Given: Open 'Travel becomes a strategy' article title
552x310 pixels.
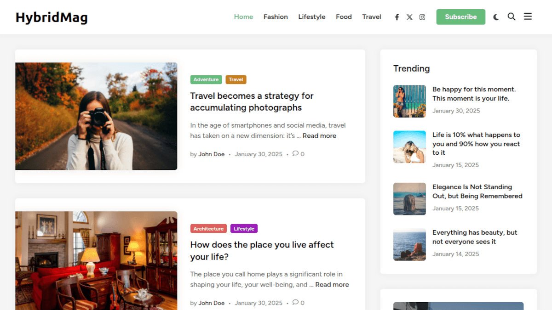Looking at the screenshot, I should (x=252, y=101).
